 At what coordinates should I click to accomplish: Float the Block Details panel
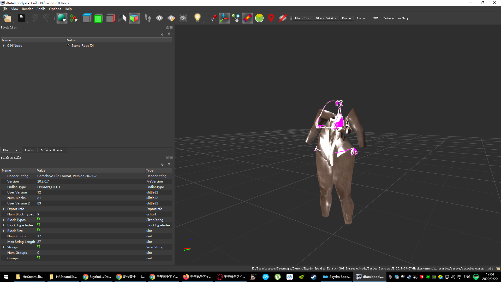[x=167, y=157]
